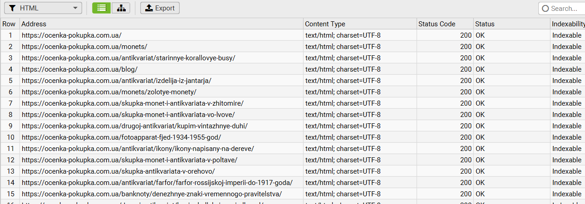
Task: Click row number 15 cell
Action: coord(10,194)
